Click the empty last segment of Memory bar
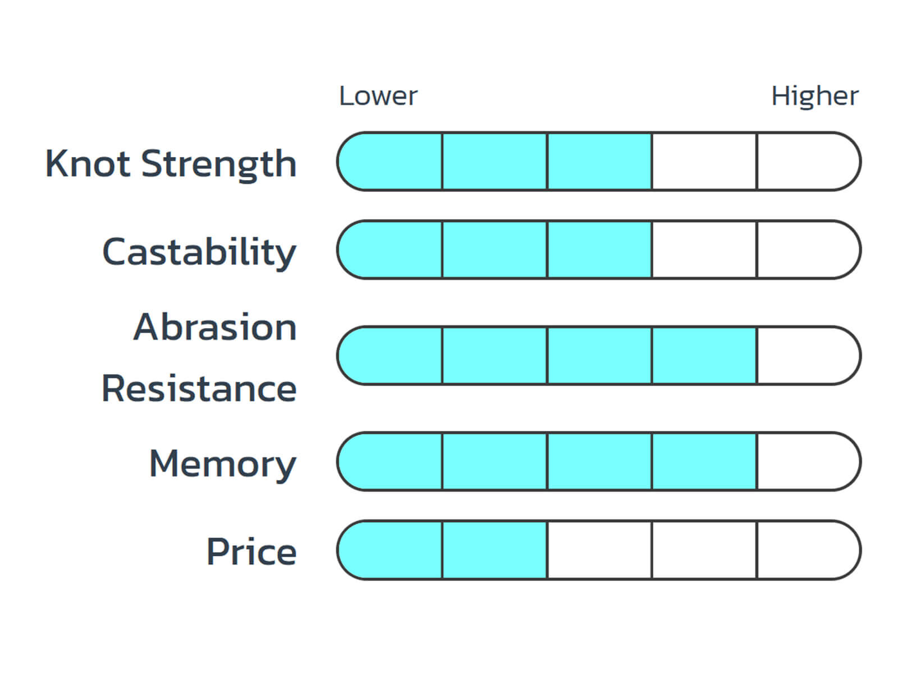This screenshot has width=898, height=673. pyautogui.click(x=807, y=462)
